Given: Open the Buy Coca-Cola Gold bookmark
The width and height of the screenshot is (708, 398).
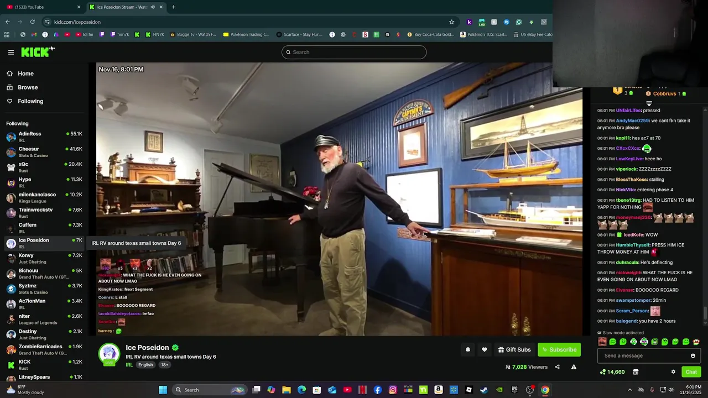Looking at the screenshot, I should click(430, 34).
